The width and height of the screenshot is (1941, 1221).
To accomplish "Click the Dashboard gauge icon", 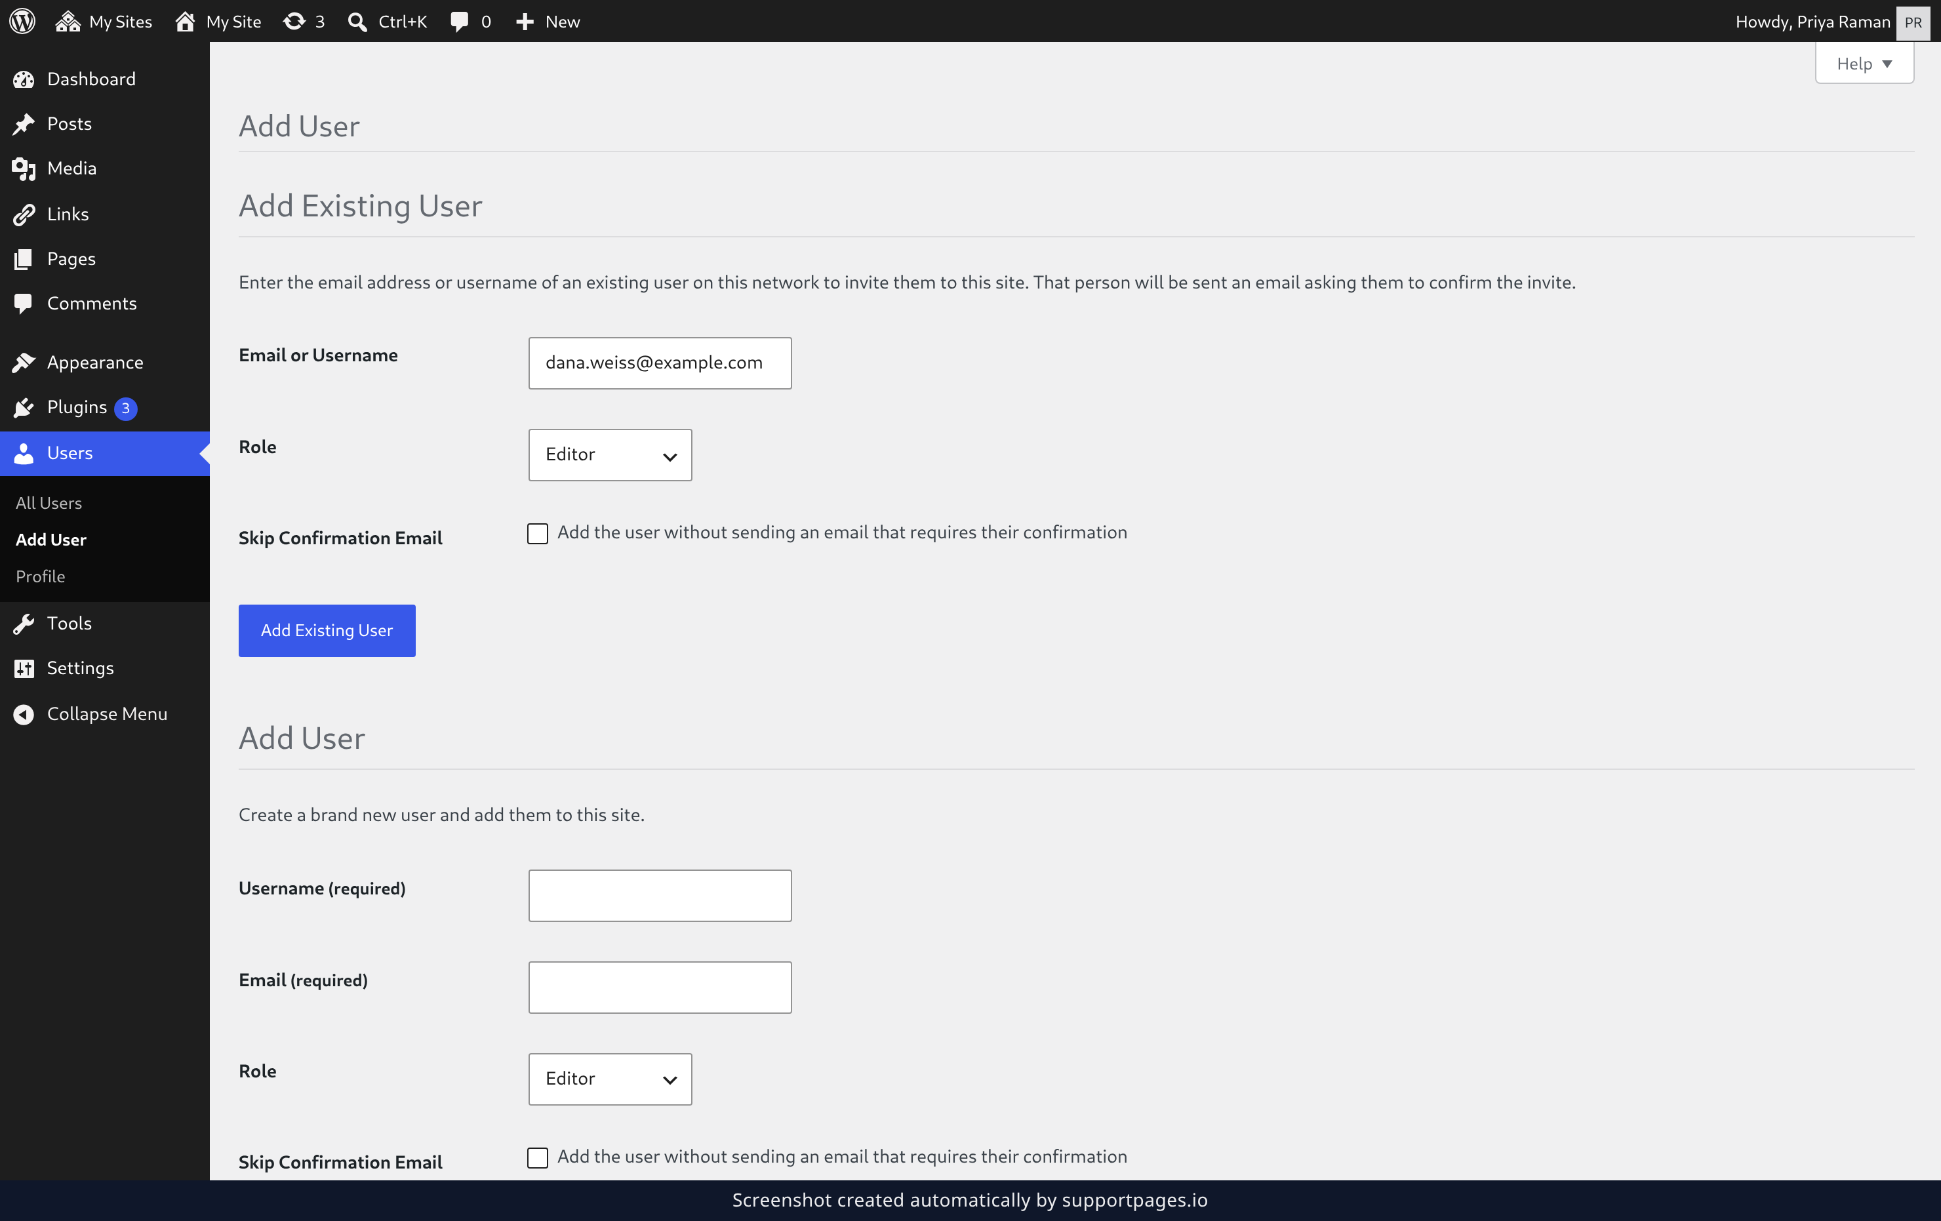I will [24, 79].
